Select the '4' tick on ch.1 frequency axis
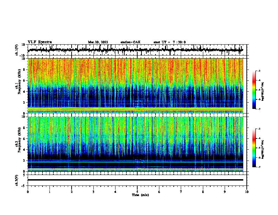278x215 pixels. 24,92
